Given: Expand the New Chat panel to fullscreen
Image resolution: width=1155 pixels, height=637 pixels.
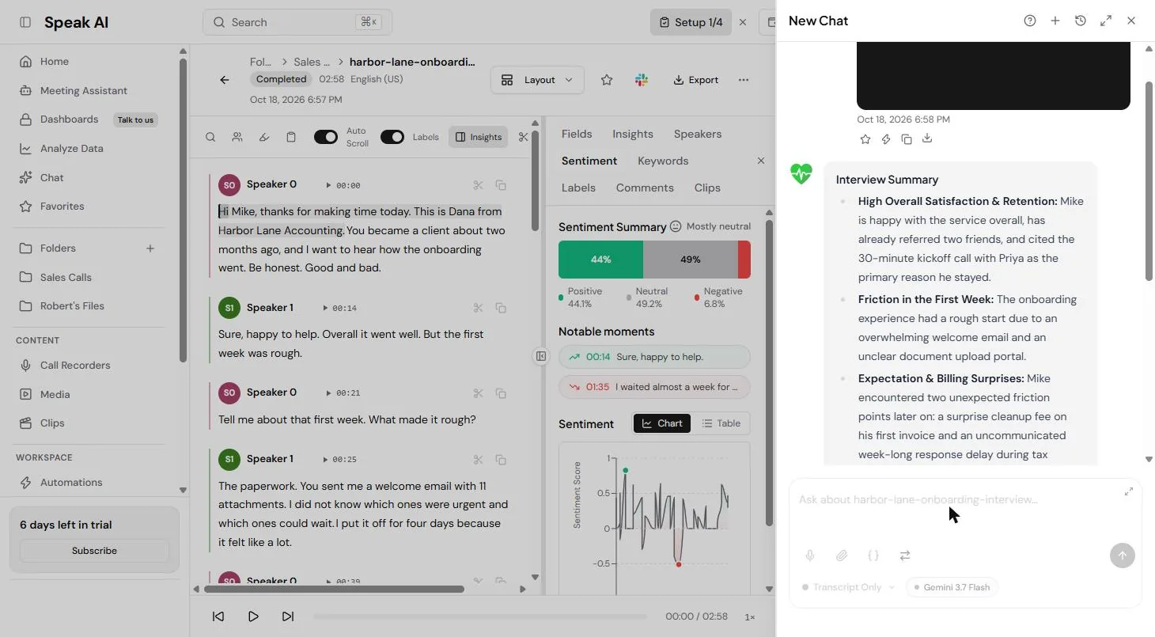Looking at the screenshot, I should click(x=1106, y=21).
